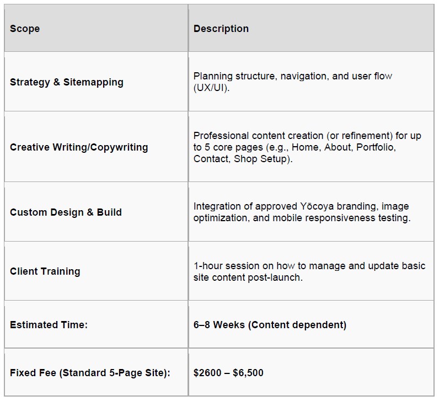Click the 6–8 Weeks (Content dependent) text

pos(270,325)
